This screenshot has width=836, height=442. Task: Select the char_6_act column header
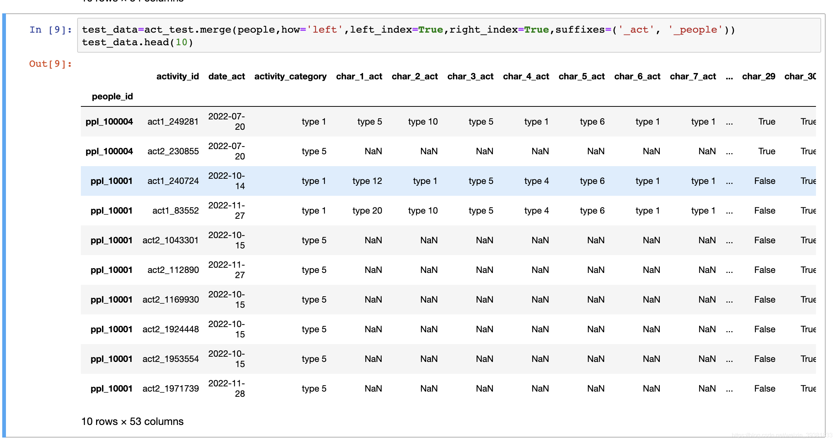coord(637,76)
